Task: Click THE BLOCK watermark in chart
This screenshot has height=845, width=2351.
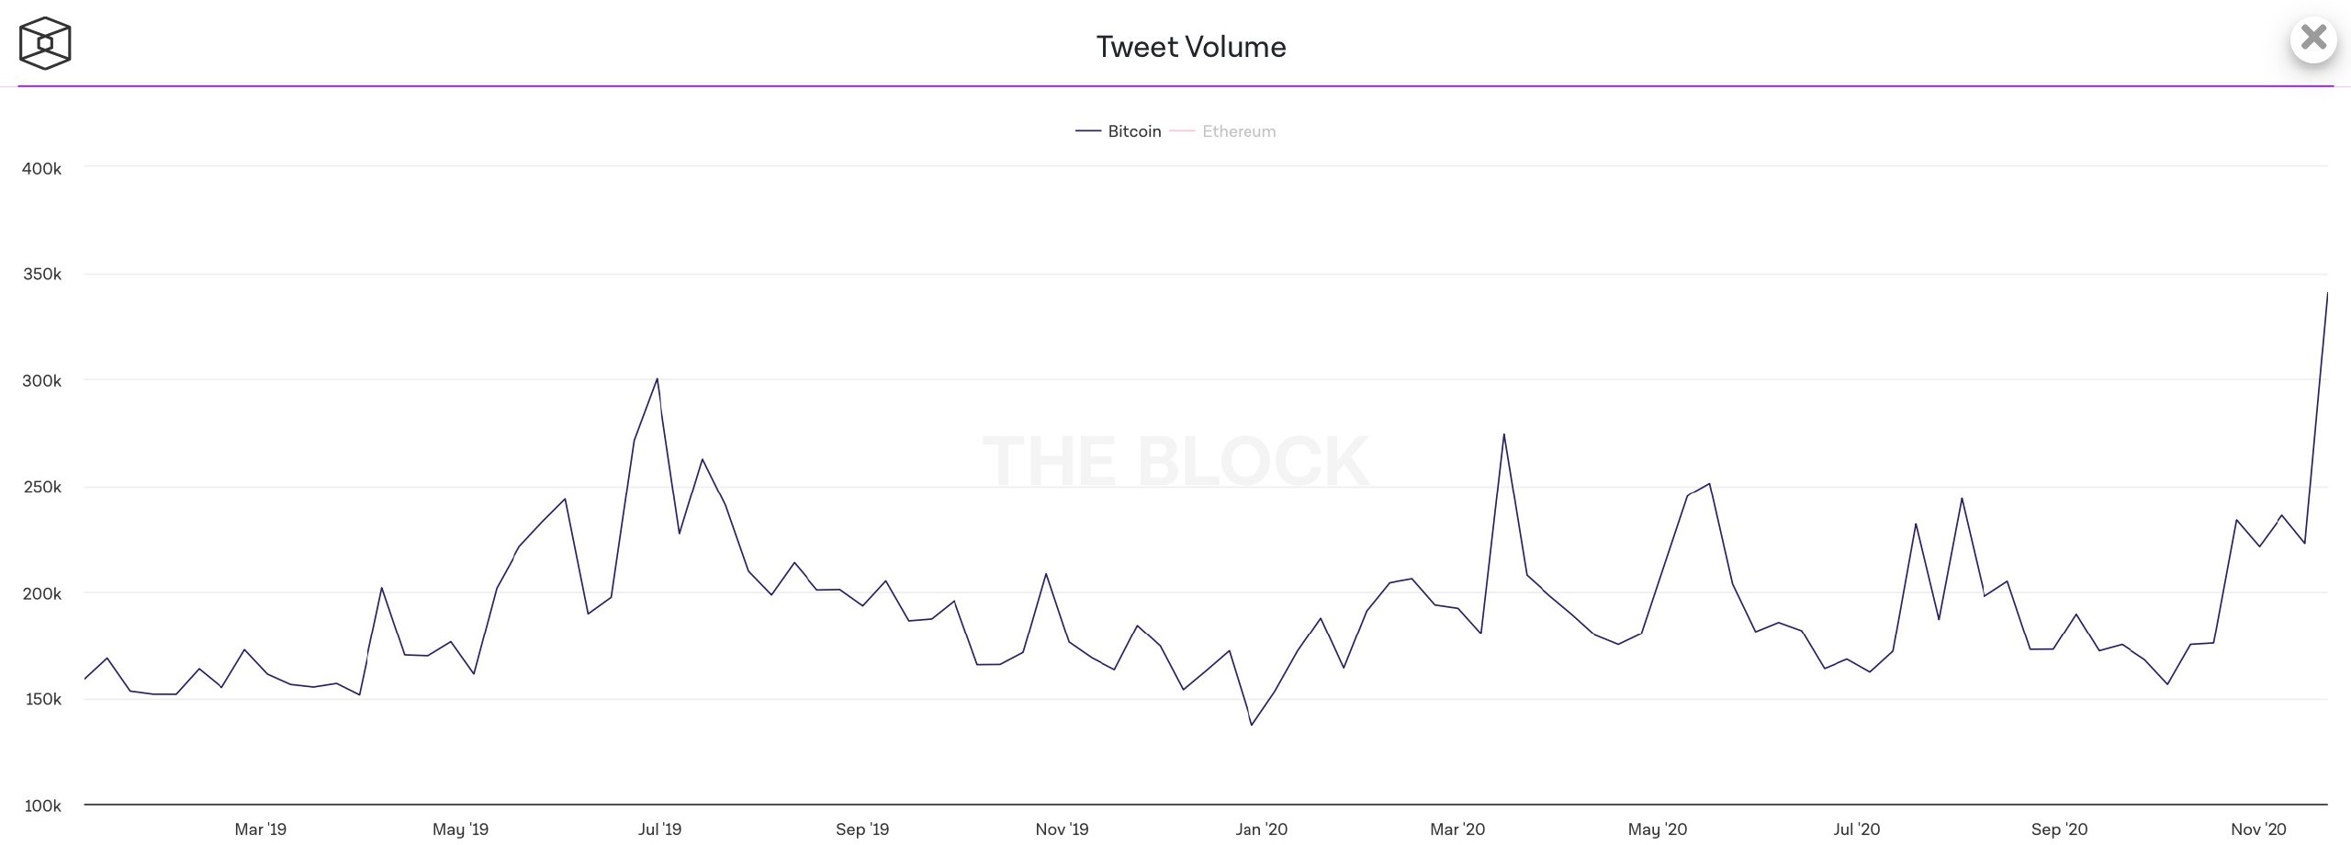Action: tap(1175, 461)
